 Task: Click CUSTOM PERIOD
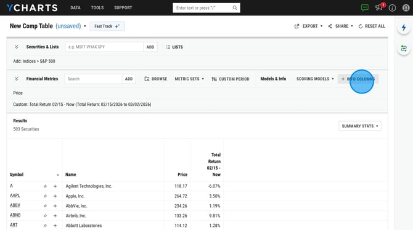click(x=231, y=79)
